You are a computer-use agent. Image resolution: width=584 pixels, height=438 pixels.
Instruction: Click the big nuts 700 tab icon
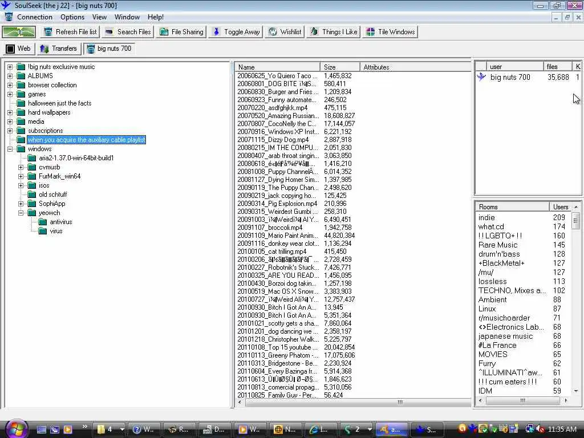tap(91, 49)
